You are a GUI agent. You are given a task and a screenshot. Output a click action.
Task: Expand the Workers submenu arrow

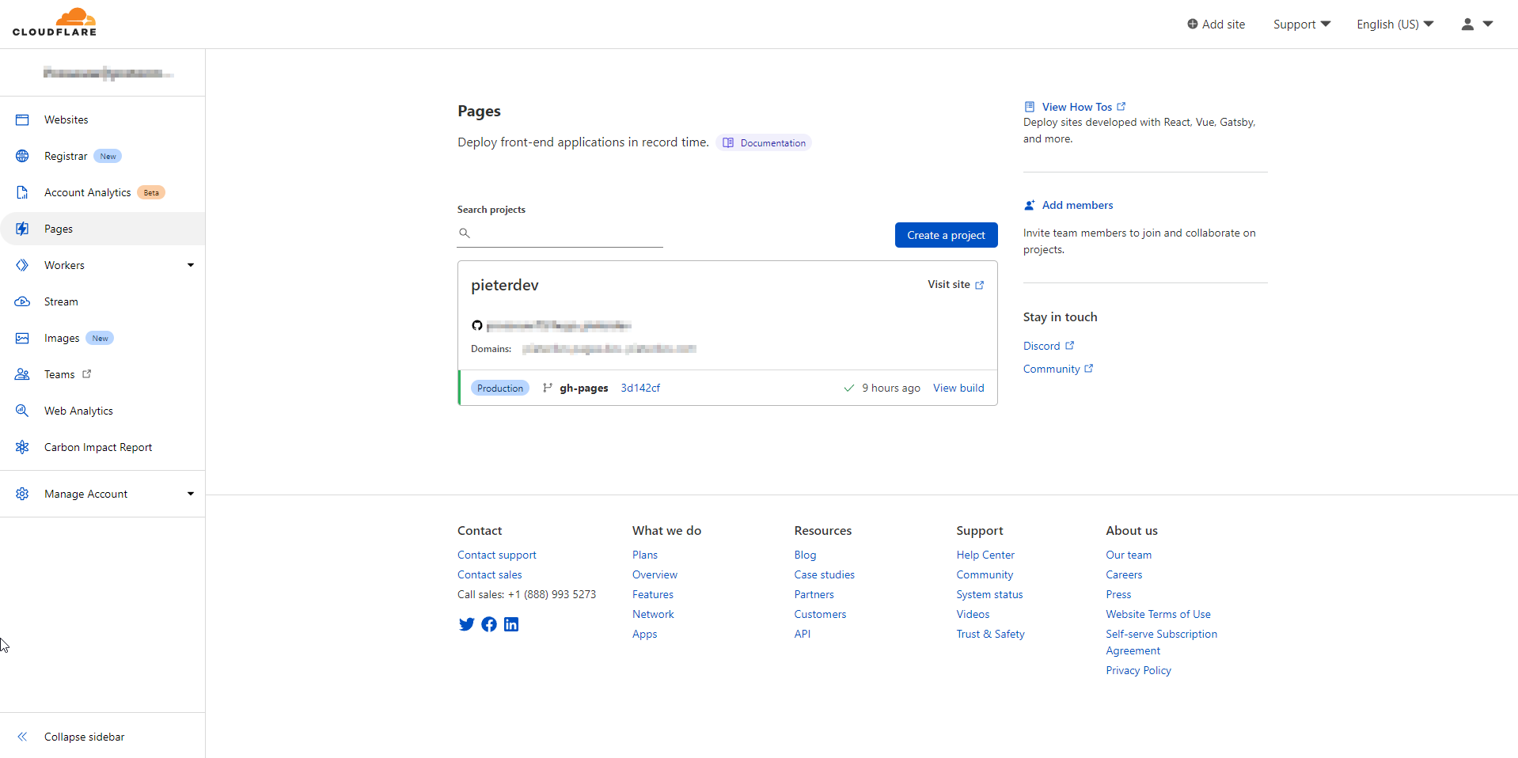coord(190,265)
